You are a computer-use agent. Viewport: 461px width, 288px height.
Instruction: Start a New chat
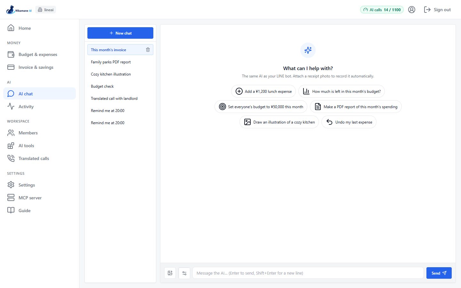120,33
